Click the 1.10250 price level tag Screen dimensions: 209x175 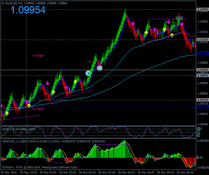click(202, 39)
